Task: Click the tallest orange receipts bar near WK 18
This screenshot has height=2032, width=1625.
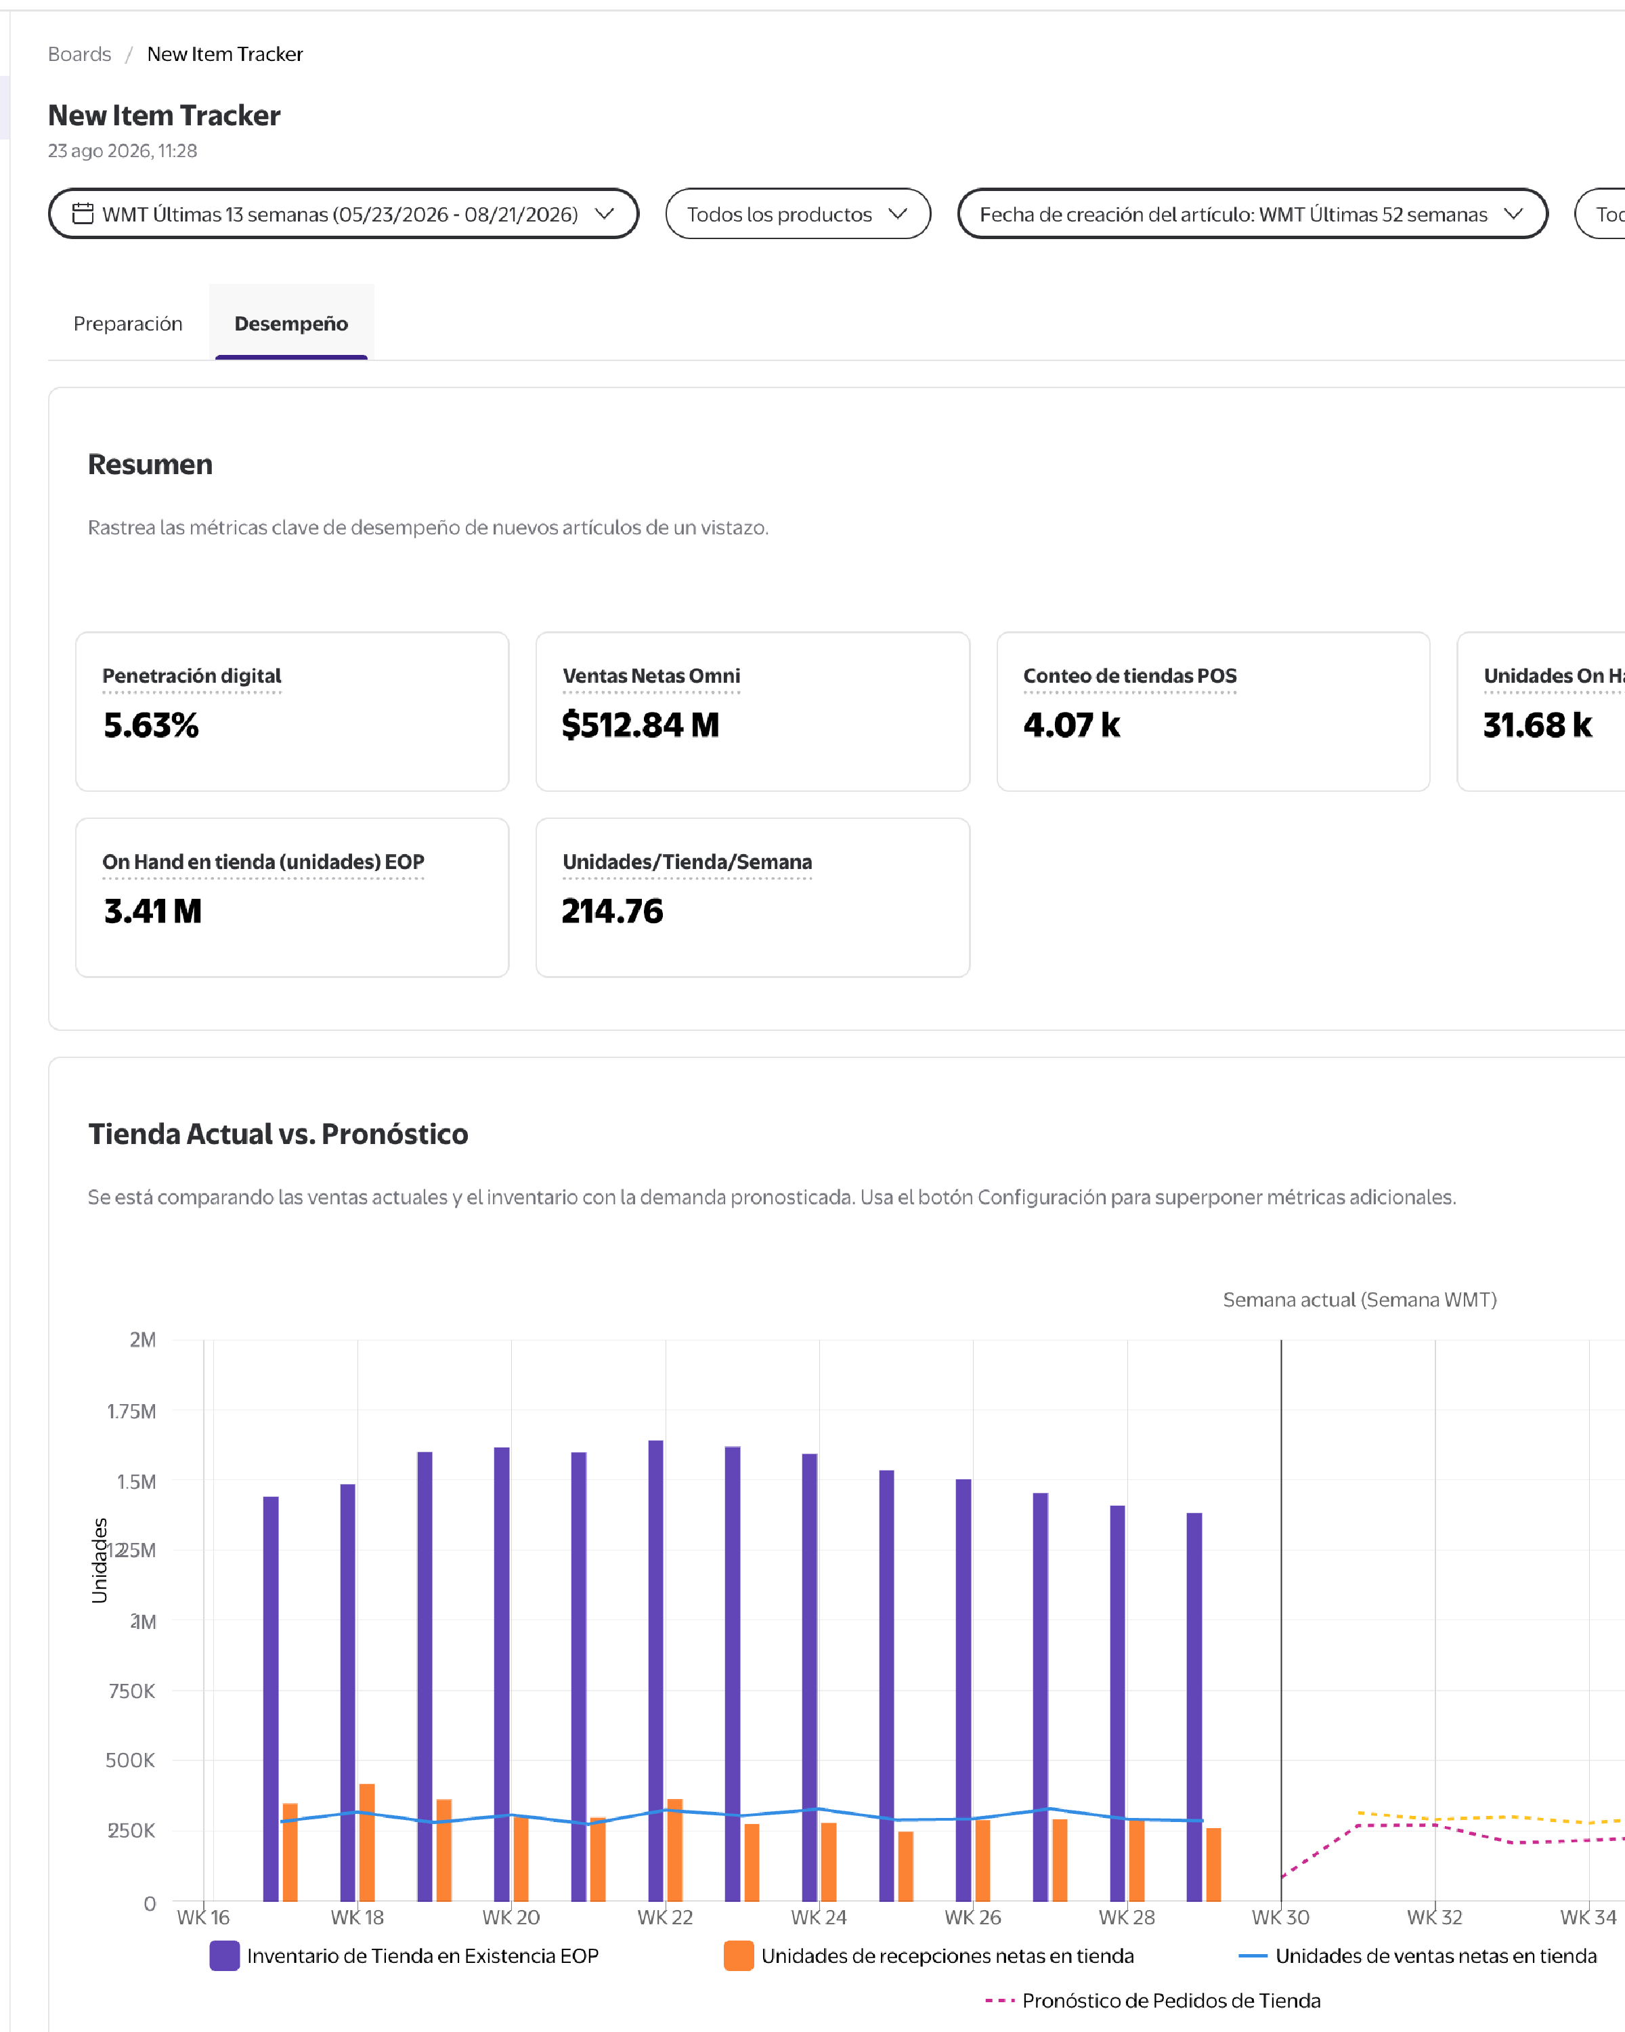Action: click(x=366, y=1842)
